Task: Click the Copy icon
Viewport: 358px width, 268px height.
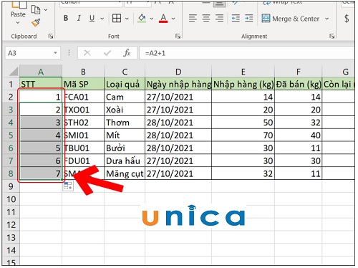Action: tap(36, 9)
